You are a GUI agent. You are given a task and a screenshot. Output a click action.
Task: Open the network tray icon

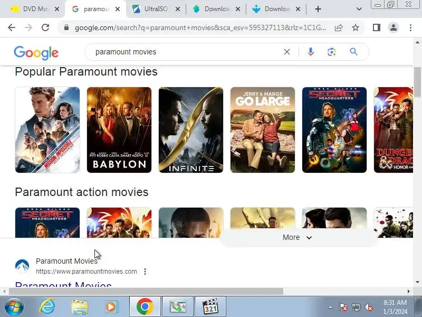pyautogui.click(x=356, y=307)
